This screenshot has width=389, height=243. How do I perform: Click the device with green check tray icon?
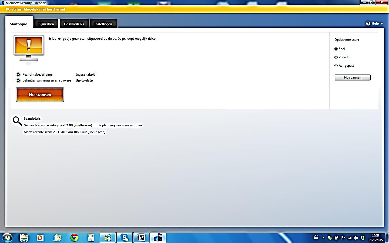pos(330,238)
